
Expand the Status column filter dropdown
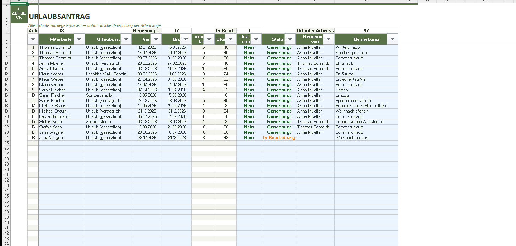click(x=290, y=39)
